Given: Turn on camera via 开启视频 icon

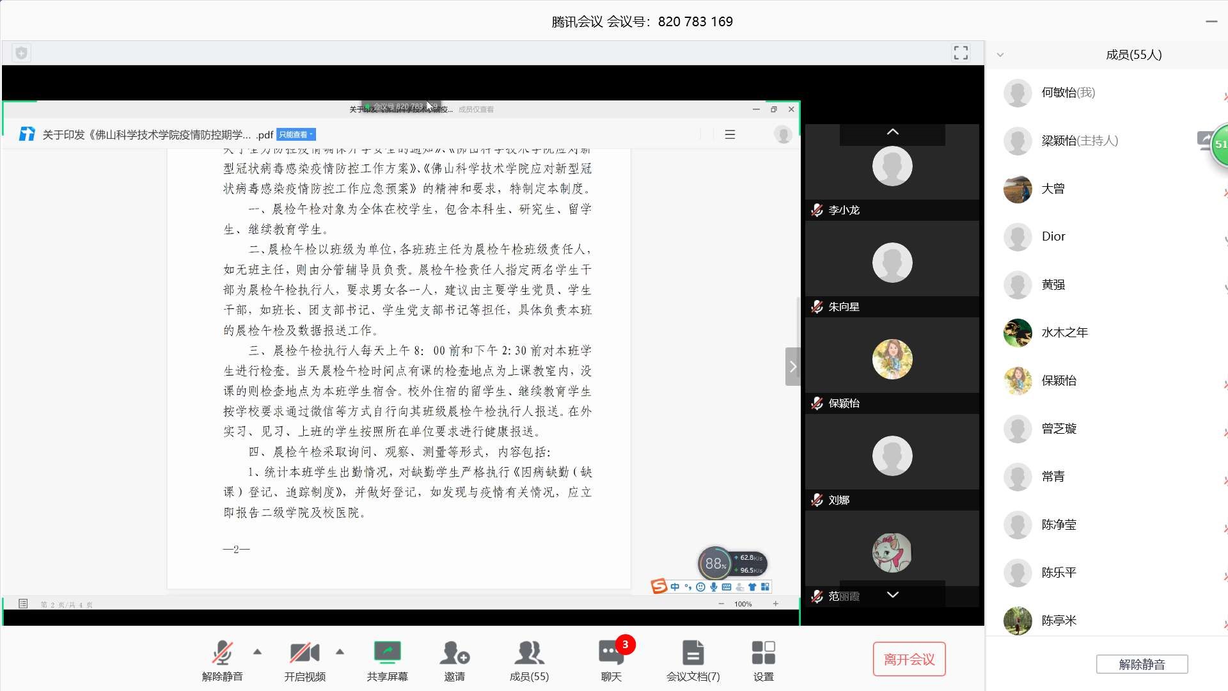Looking at the screenshot, I should pos(304,660).
